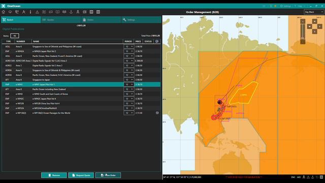Switch to the Basket tab
325x183 pixels.
coord(21,20)
